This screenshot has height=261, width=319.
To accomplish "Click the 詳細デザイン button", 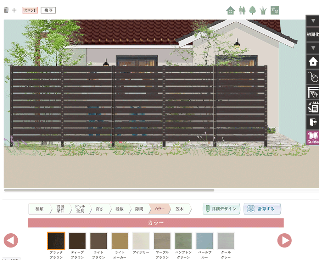I will [x=222, y=209].
